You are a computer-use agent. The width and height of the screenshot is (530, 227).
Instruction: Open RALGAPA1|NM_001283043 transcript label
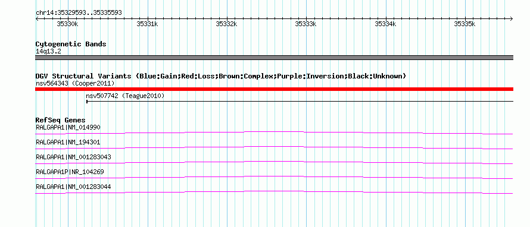(73, 157)
